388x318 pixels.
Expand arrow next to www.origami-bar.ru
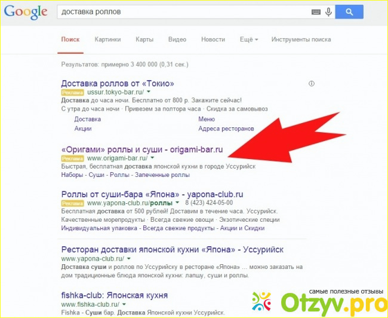[152, 158]
